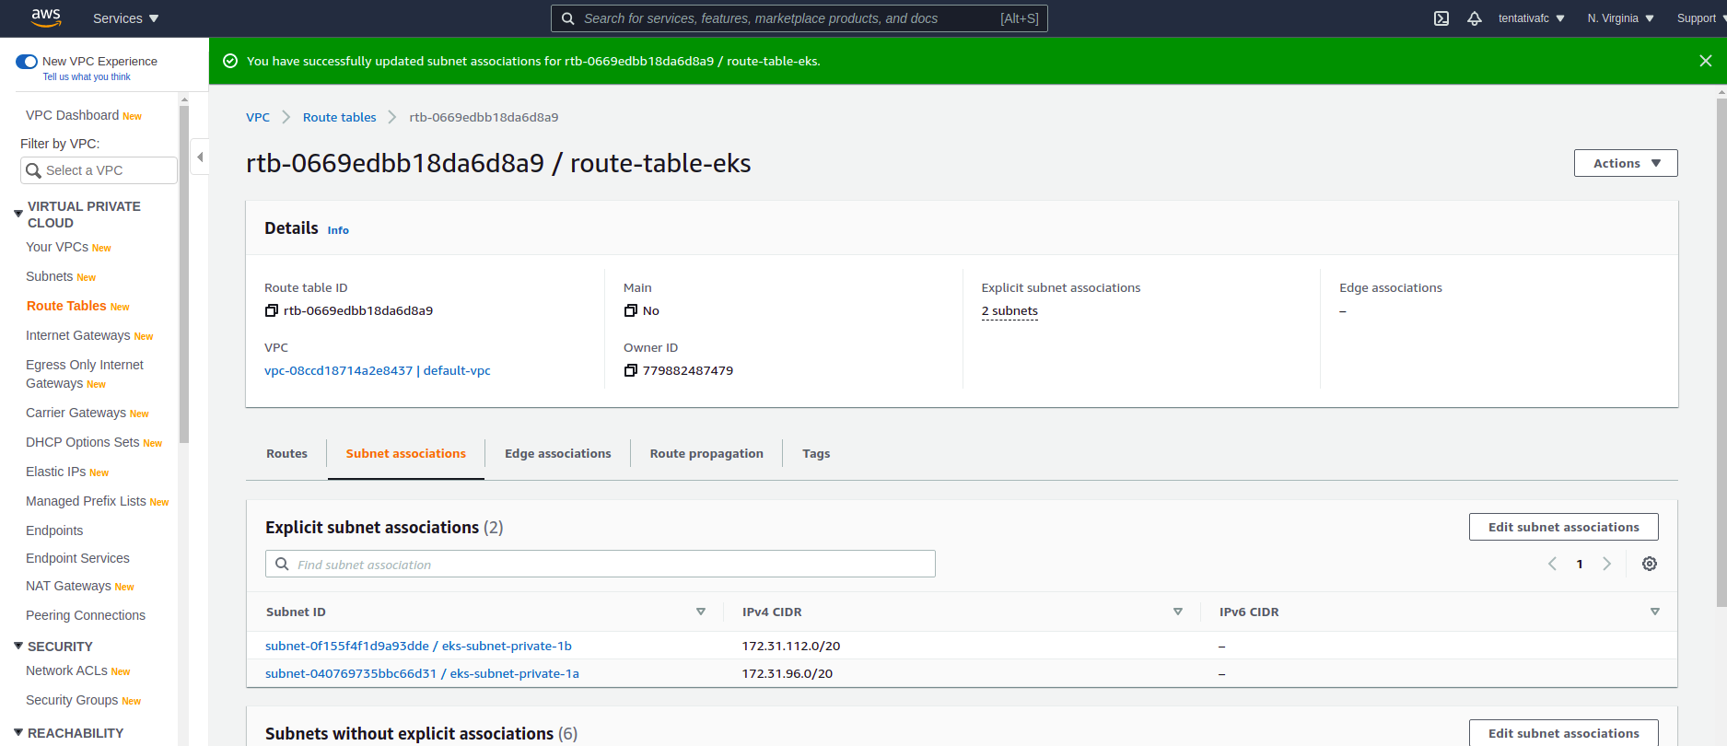The width and height of the screenshot is (1727, 746).
Task: Open subnet eks-subnet-private-1a link
Action: [422, 673]
